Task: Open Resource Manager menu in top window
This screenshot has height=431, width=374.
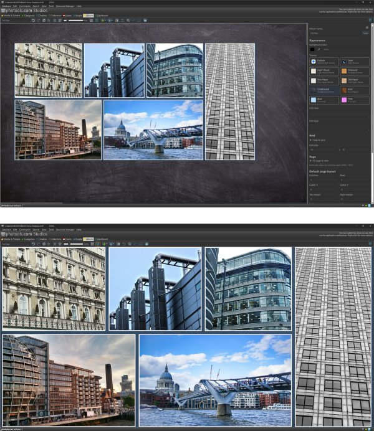Action: (65, 6)
